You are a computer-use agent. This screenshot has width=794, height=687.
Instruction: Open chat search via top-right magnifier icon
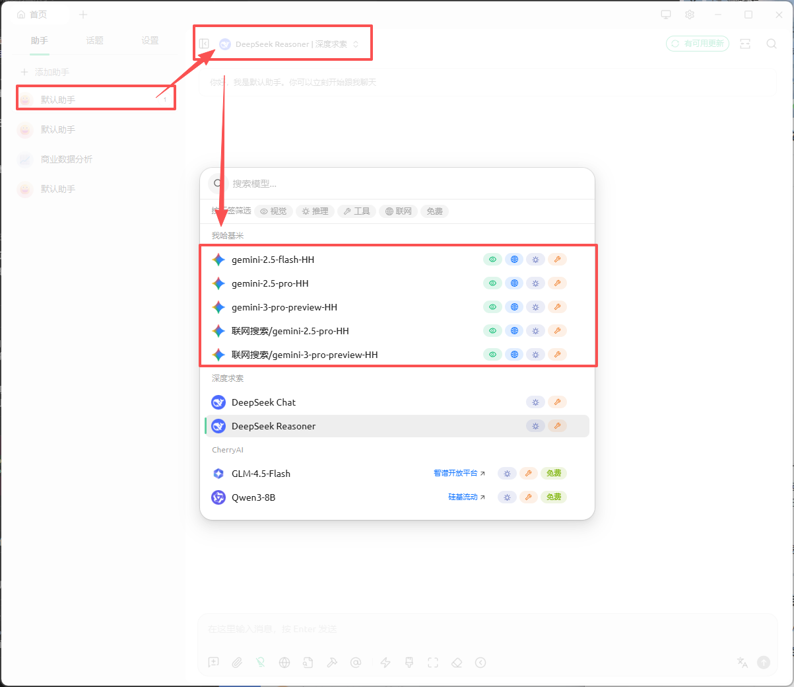pos(771,44)
